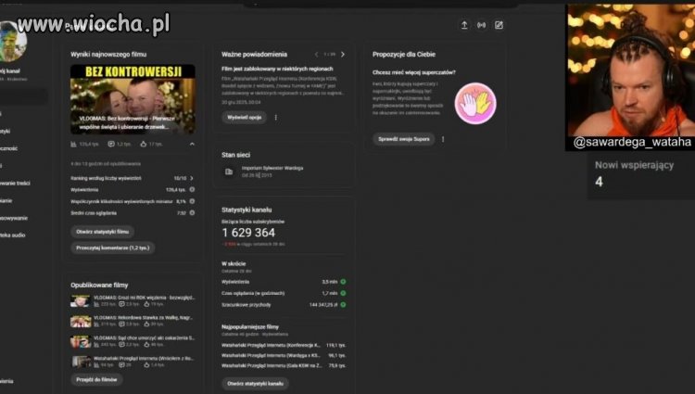
Task: Click 'Chcesz mieć więcej superczatów?' heading
Action: [x=414, y=72]
